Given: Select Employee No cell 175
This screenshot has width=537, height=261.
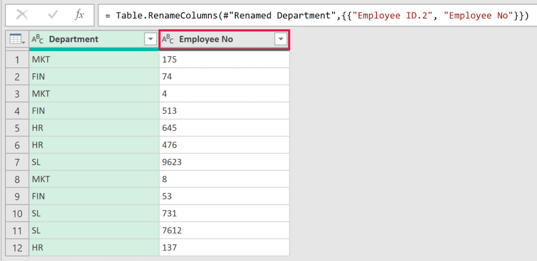Looking at the screenshot, I should pyautogui.click(x=225, y=60).
